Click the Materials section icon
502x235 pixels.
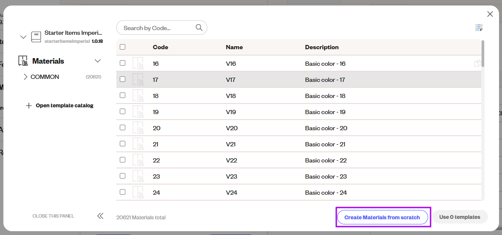(x=23, y=61)
